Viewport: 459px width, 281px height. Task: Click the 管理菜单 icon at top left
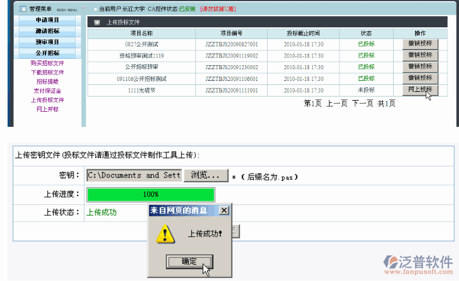[23, 9]
